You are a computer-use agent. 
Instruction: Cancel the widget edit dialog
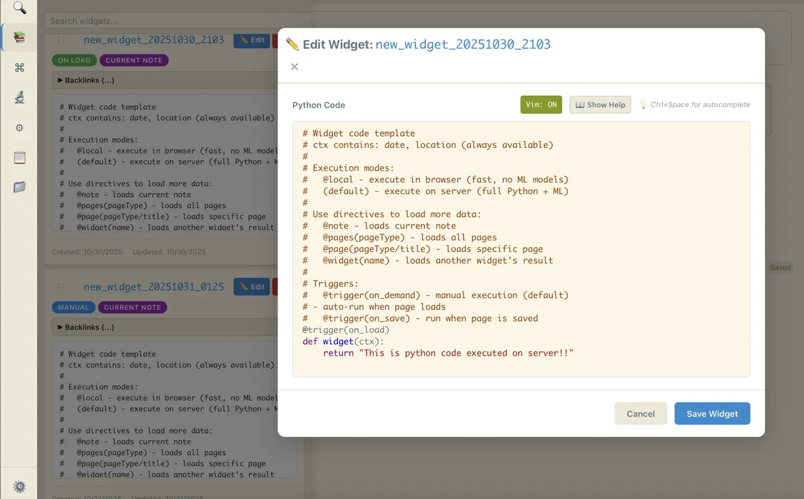point(641,413)
